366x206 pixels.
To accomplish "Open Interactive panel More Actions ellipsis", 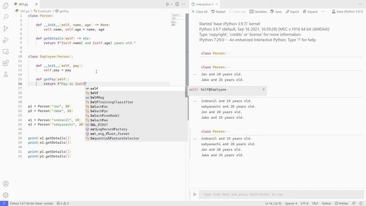I will coord(361,4).
